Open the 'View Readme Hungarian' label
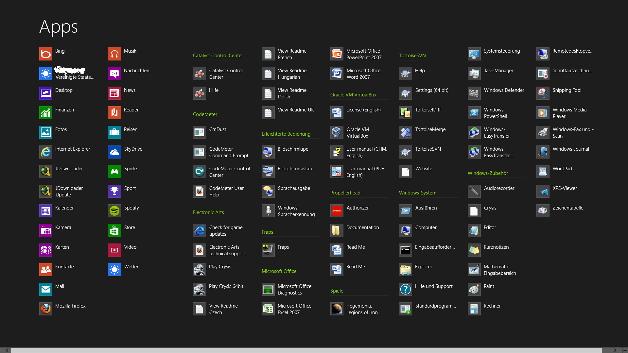Image resolution: width=628 pixels, height=353 pixels. (x=292, y=74)
